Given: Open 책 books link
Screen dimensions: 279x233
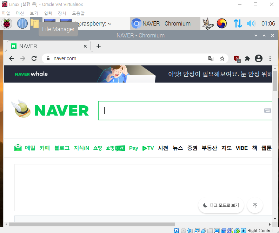Looking at the screenshot, I should click(x=254, y=148).
